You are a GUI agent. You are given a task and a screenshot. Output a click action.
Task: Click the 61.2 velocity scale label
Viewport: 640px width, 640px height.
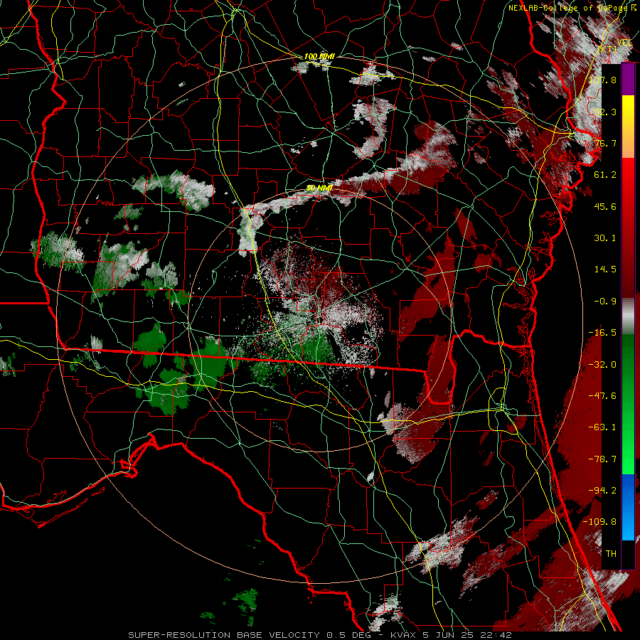(605, 175)
